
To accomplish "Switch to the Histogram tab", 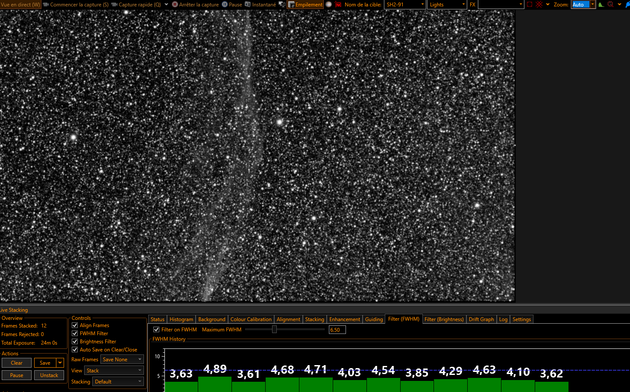I will (181, 319).
